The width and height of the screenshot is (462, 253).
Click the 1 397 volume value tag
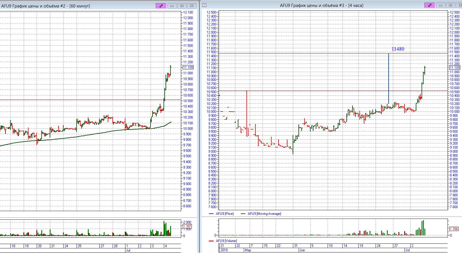click(187, 226)
